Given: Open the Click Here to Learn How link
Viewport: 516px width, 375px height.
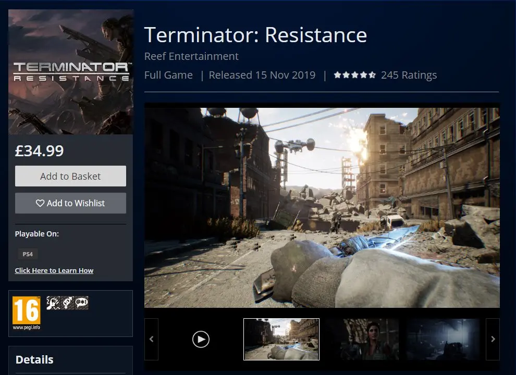Looking at the screenshot, I should (54, 271).
